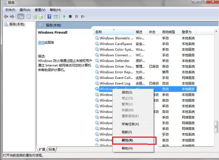Open the 文件(F) menu
Viewport: 219px width, 160px height.
10,10
